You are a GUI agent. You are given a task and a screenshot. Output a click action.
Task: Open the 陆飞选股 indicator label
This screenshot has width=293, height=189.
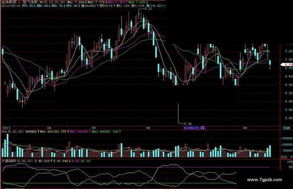point(30,2)
